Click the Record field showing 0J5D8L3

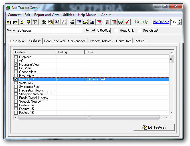[104, 31]
